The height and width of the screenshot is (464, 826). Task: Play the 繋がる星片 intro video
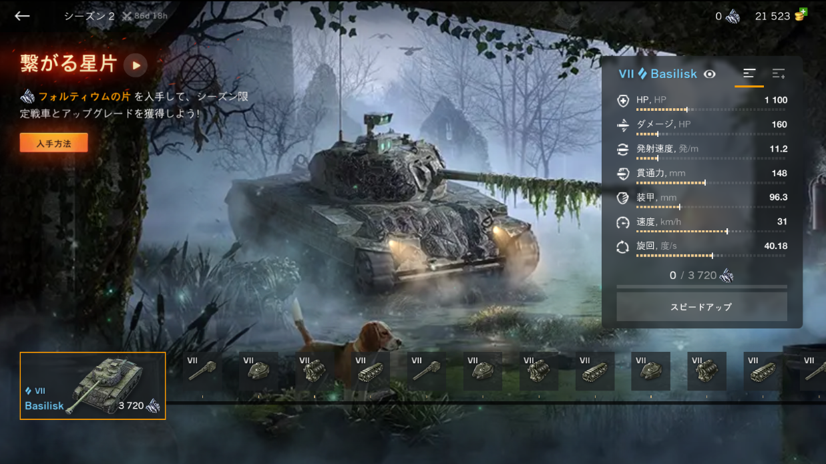pos(136,65)
